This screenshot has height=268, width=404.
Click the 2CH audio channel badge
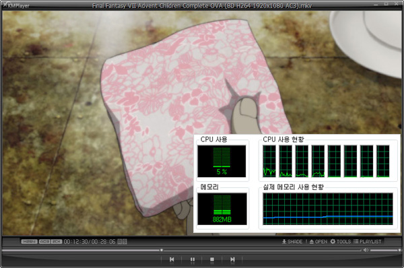57,242
